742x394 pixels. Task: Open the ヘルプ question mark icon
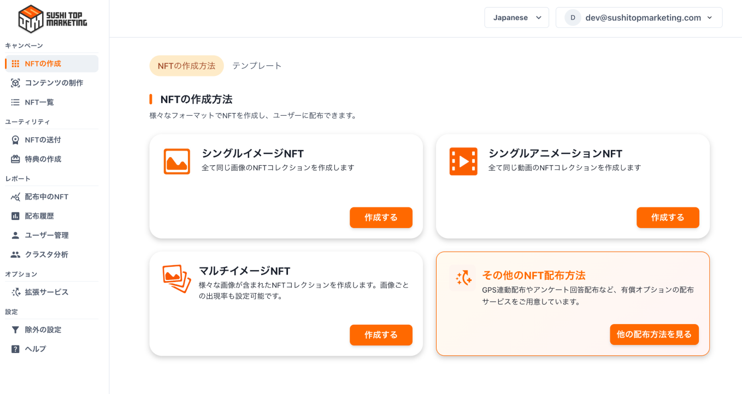[x=15, y=349]
